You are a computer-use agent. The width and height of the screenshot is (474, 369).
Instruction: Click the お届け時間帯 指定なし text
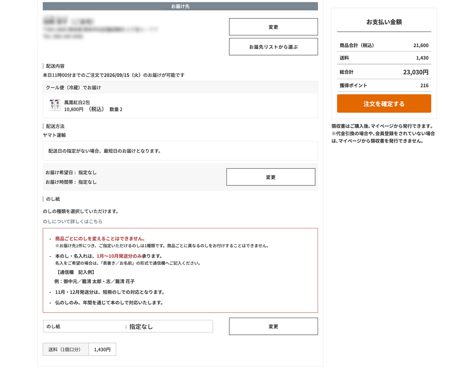[x=71, y=182]
